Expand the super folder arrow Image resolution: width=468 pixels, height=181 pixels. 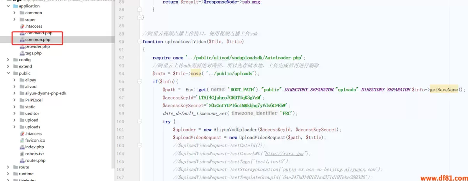coord(14,20)
